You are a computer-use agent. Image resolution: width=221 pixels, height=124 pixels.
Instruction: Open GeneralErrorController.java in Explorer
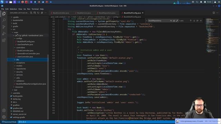coord(28,54)
